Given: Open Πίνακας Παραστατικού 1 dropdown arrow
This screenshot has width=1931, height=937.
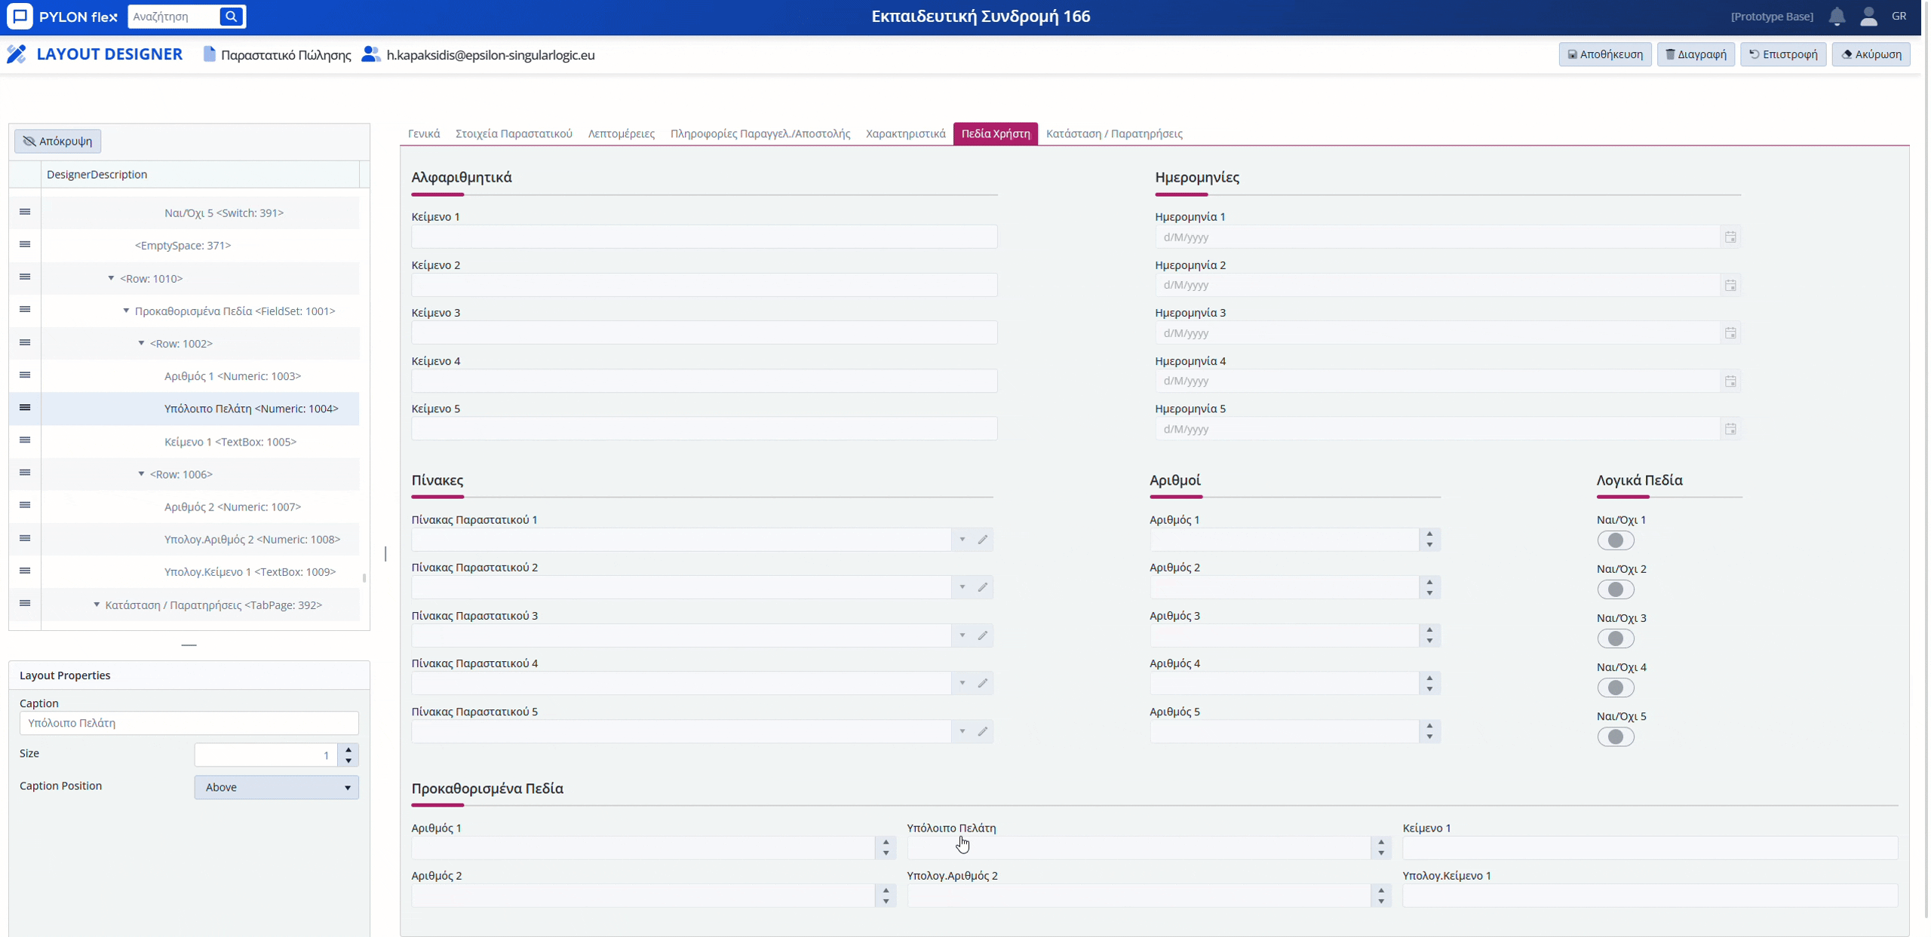Looking at the screenshot, I should tap(962, 540).
